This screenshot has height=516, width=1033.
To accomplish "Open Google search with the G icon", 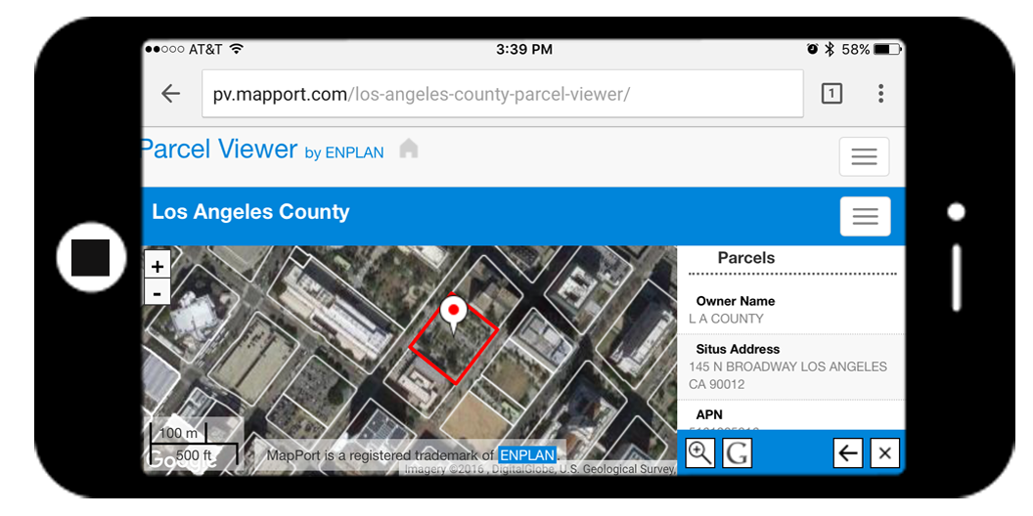I will coord(737,452).
